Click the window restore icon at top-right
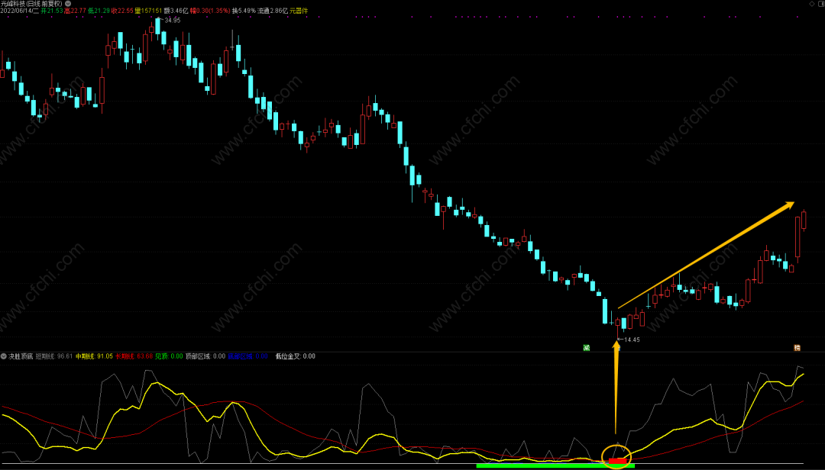Viewport: 825px width, 470px height. (x=820, y=4)
